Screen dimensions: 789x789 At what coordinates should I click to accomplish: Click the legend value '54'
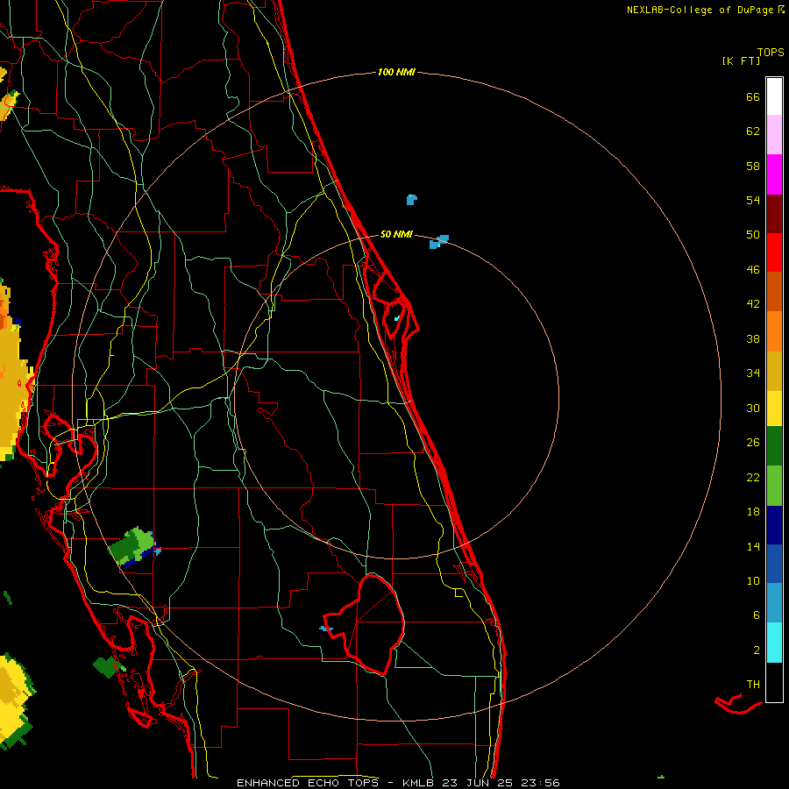pyautogui.click(x=753, y=200)
